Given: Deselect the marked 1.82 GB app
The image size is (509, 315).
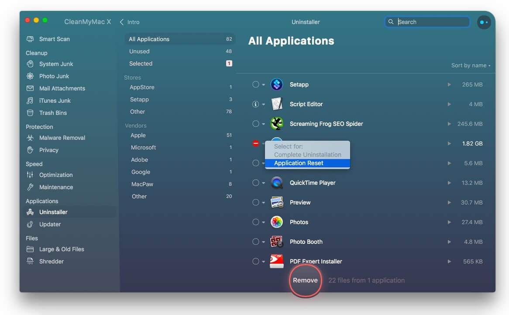Looking at the screenshot, I should click(257, 143).
